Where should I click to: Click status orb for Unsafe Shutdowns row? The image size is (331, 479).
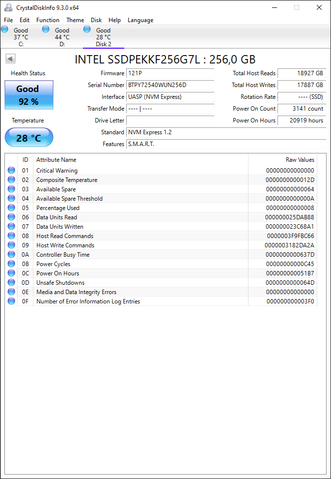11,282
